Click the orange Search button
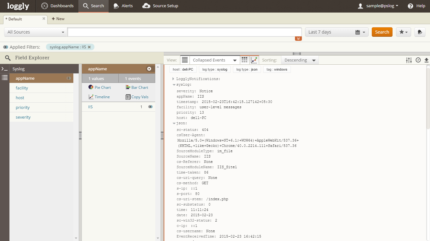The image size is (430, 241). [382, 32]
